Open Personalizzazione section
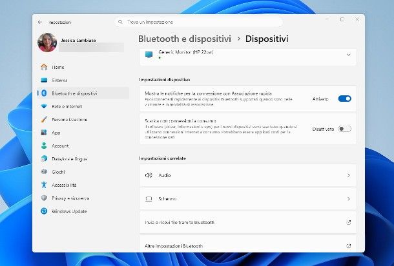Image resolution: width=394 pixels, height=266 pixels. [70, 120]
